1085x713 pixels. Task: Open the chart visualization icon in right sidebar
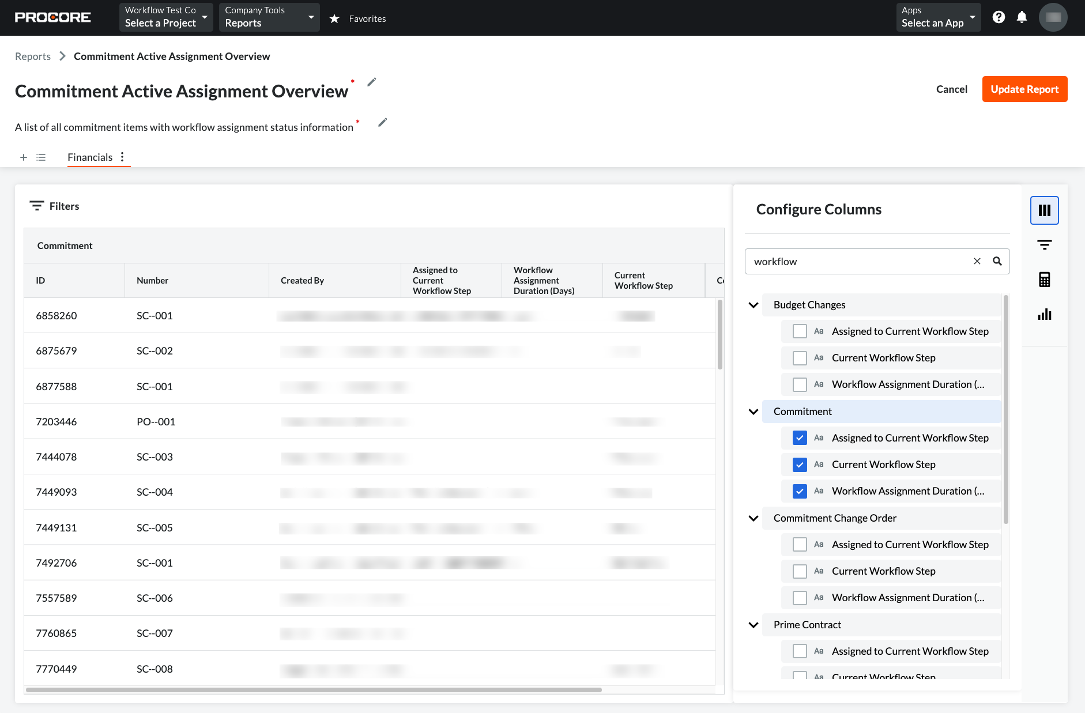pyautogui.click(x=1045, y=314)
